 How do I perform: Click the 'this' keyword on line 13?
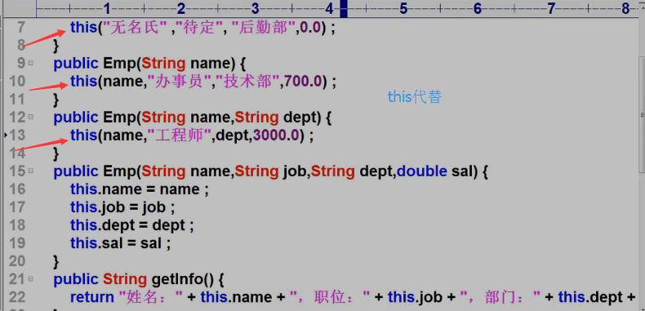coord(83,136)
